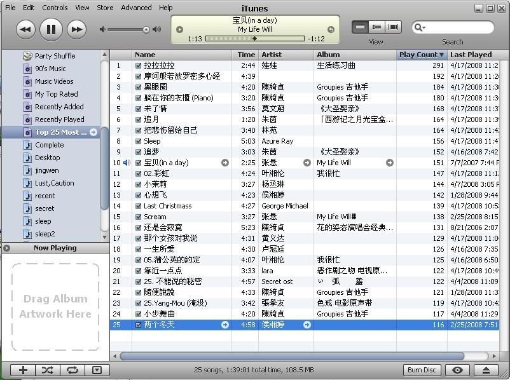This screenshot has height=380, width=510.
Task: Sort by Play Count column header
Action: (422, 55)
